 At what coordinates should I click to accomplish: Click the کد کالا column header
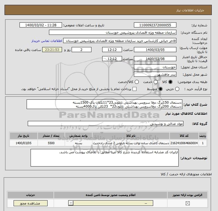click(184, 136)
